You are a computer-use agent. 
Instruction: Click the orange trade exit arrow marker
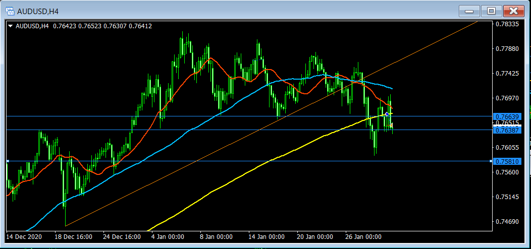pyautogui.click(x=391, y=126)
